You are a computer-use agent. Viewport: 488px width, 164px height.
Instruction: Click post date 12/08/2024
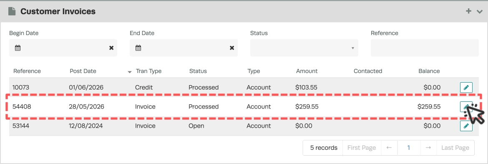[x=86, y=126]
